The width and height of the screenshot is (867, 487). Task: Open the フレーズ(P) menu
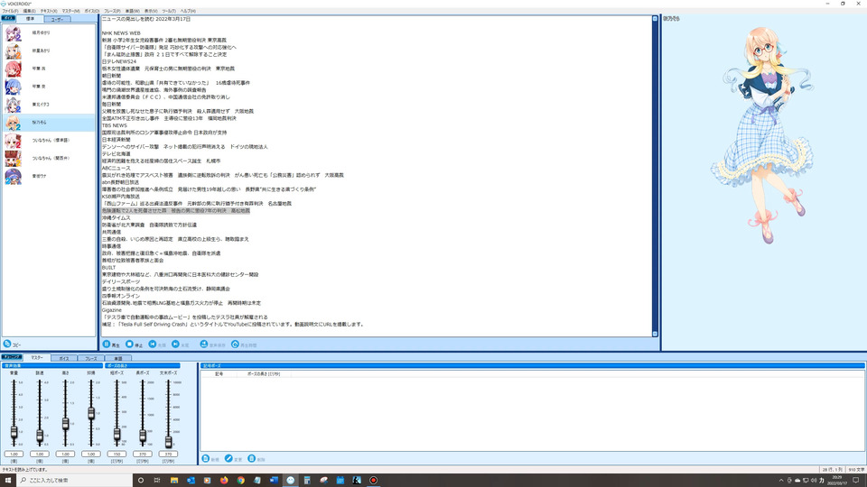(x=112, y=11)
